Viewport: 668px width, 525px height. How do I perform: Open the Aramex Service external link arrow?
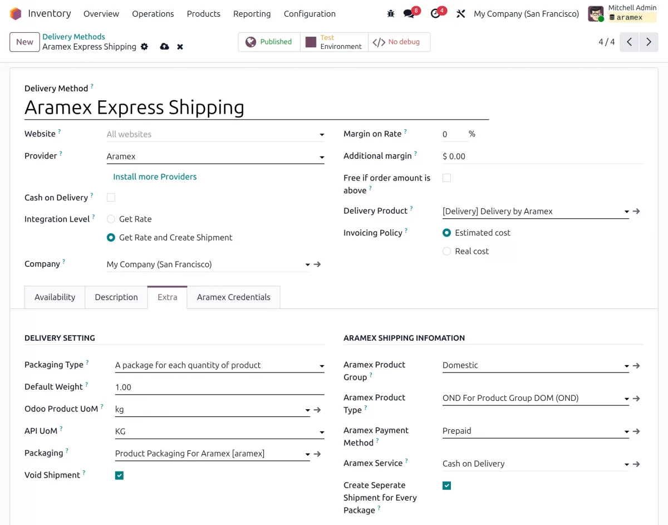pyautogui.click(x=637, y=464)
